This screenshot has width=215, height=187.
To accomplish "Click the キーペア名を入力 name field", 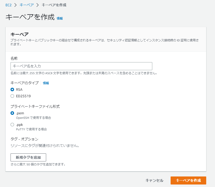I will pyautogui.click(x=81, y=66).
